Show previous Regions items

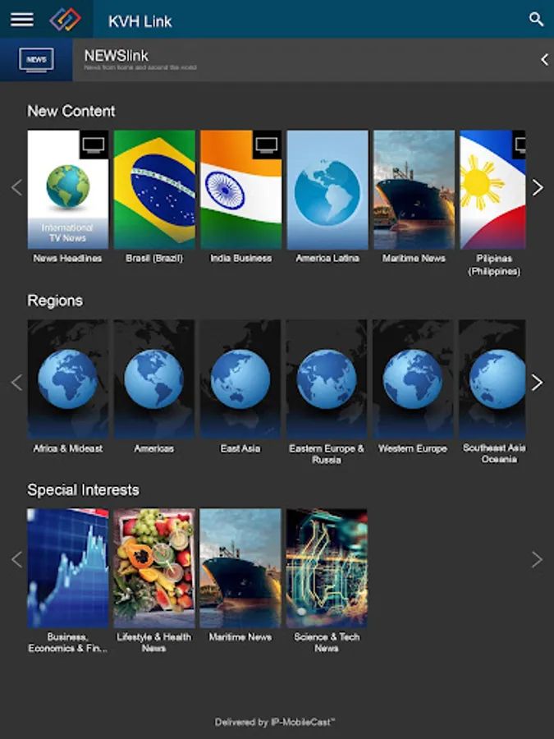click(x=16, y=382)
